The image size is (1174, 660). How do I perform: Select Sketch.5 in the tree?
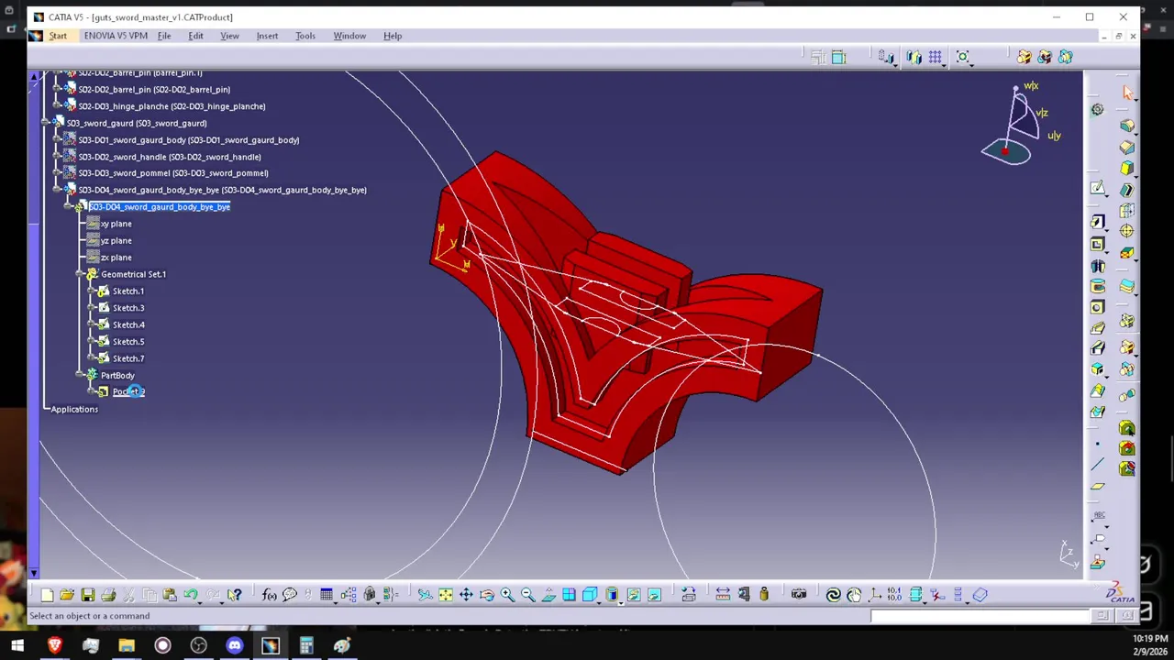(128, 342)
